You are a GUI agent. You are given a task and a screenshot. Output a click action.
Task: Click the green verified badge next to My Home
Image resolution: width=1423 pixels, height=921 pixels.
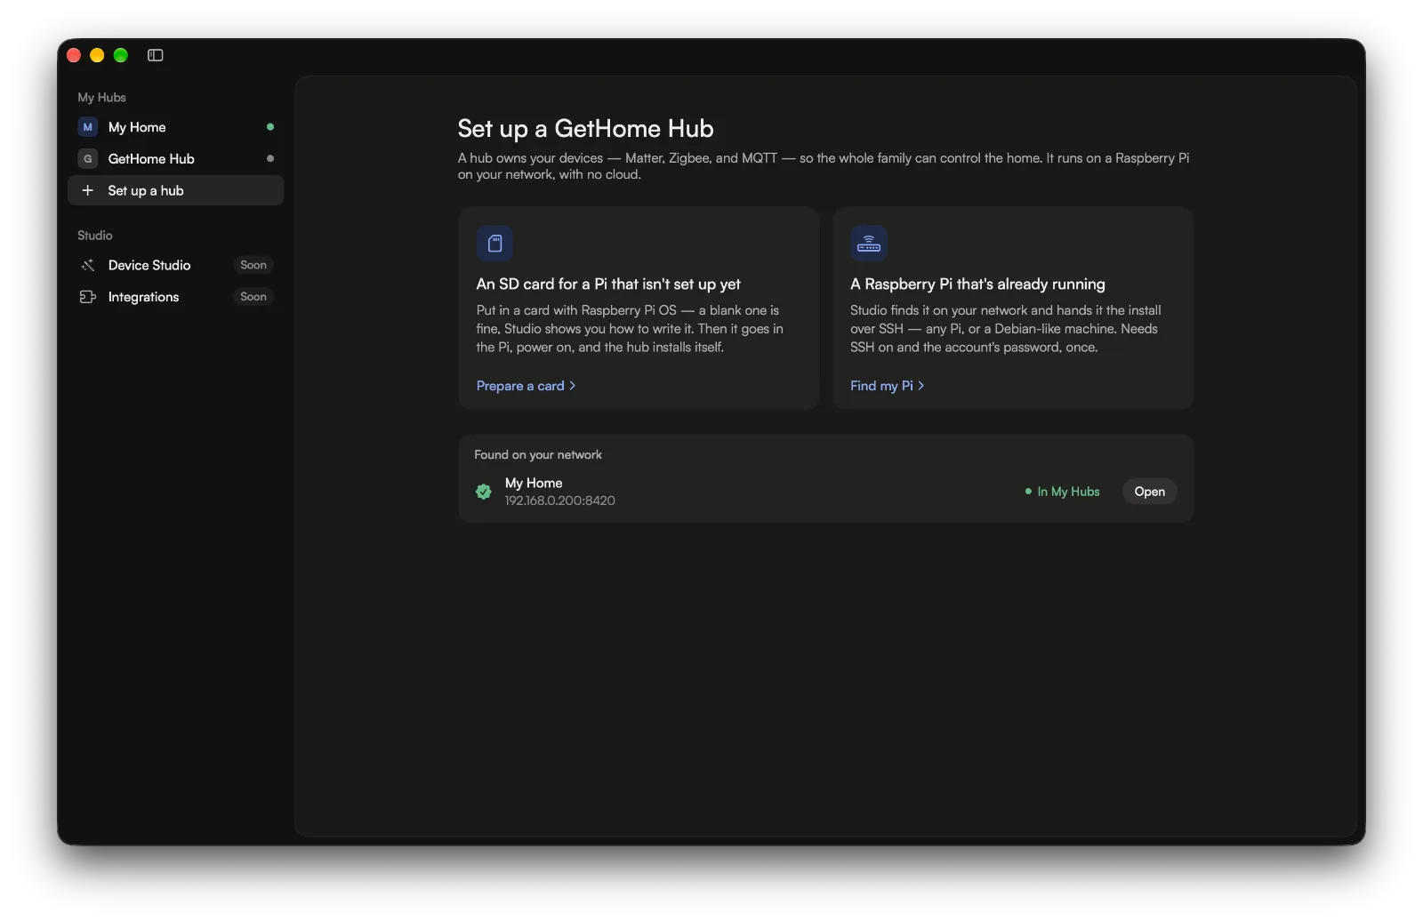pyautogui.click(x=484, y=492)
